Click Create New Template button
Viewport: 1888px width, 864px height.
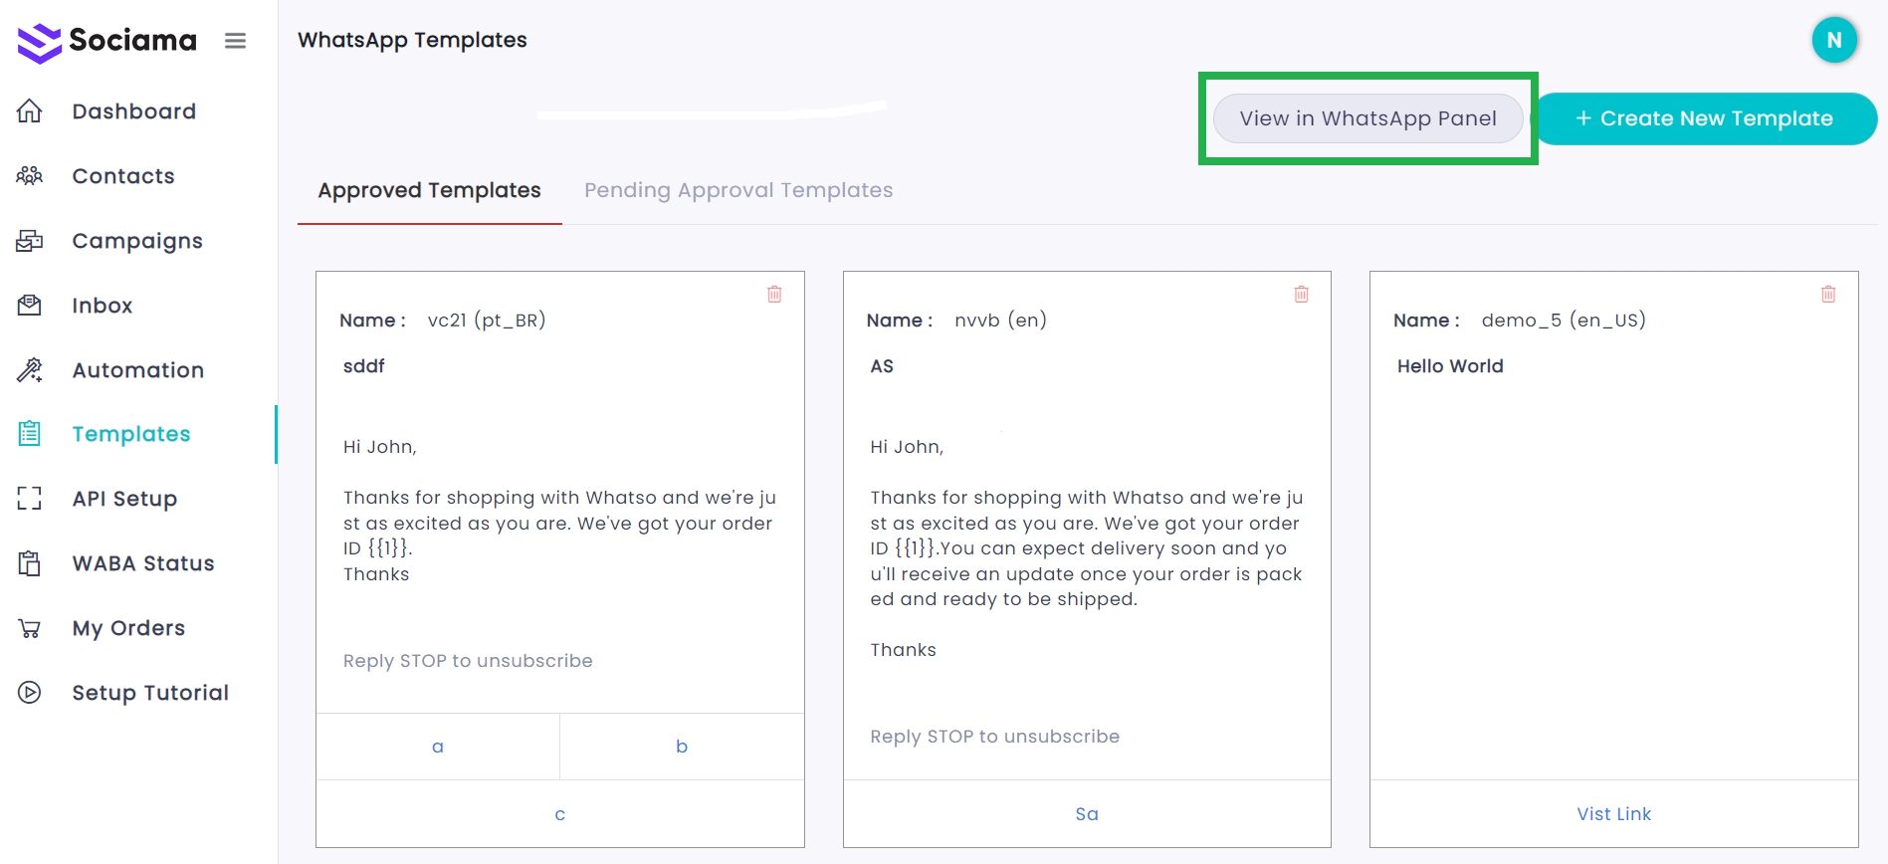pos(1704,118)
